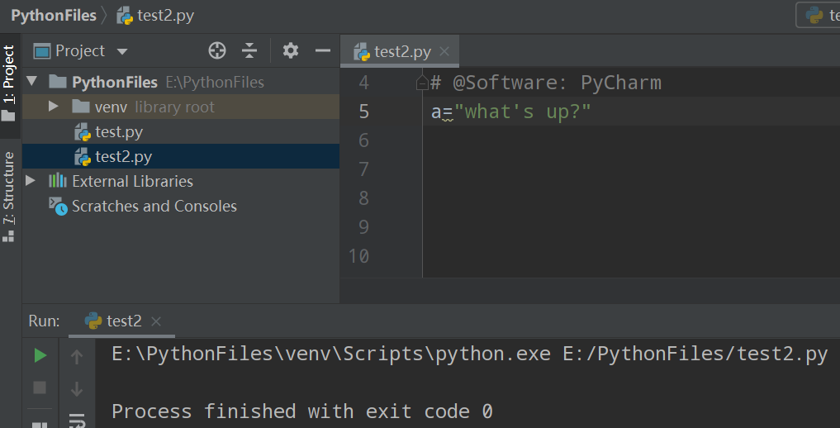Open Project panel settings gear
This screenshot has width=840, height=428.
click(x=291, y=51)
